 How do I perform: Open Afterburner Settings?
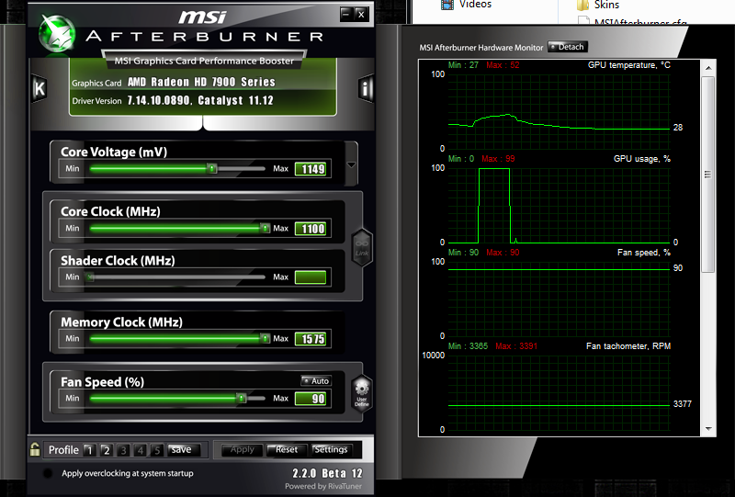point(332,449)
